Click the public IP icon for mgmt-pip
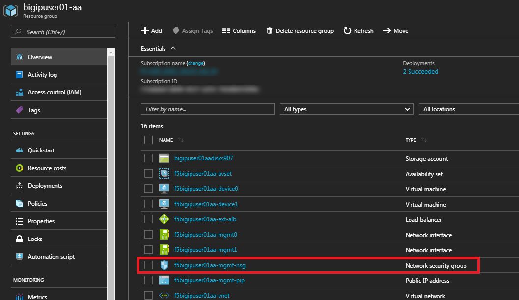 tap(164, 280)
